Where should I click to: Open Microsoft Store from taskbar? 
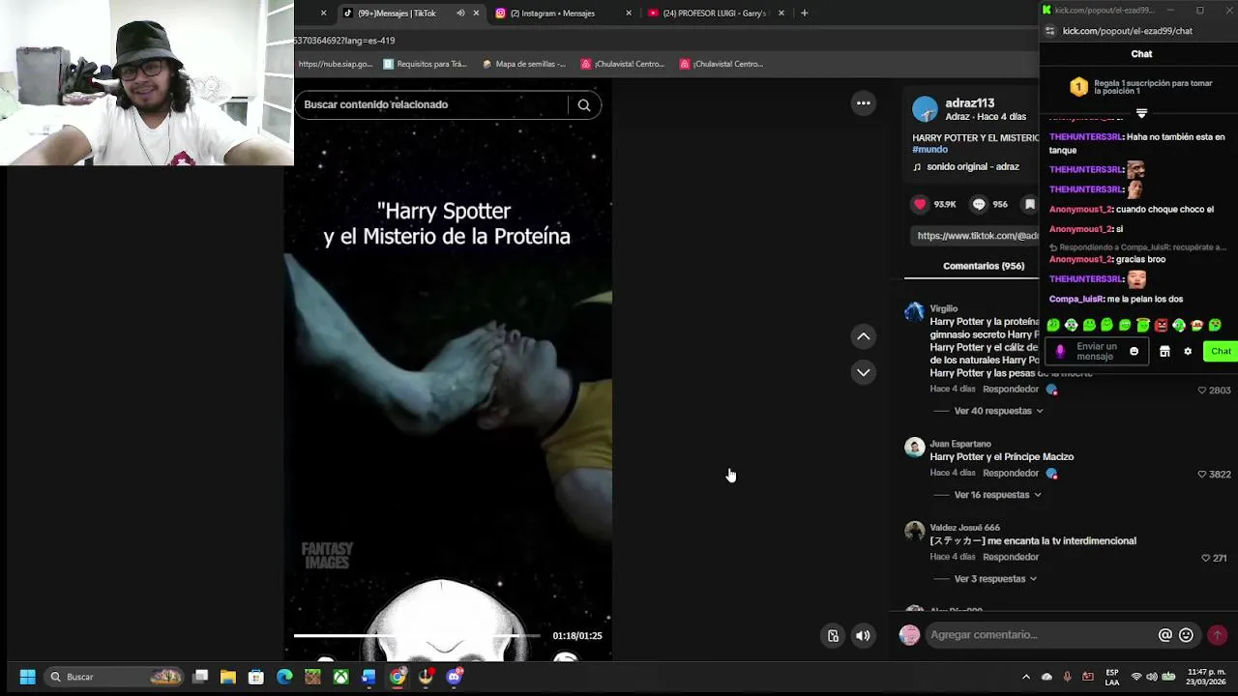[x=256, y=677]
